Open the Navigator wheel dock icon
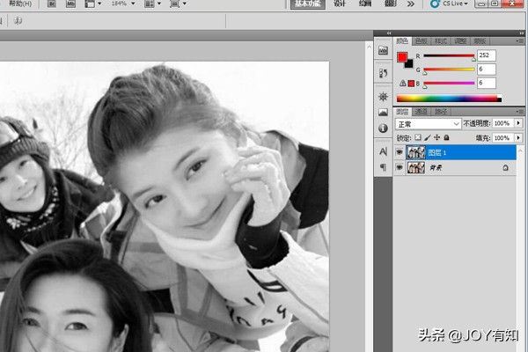Viewport: 528px width, 352px height. tap(383, 97)
